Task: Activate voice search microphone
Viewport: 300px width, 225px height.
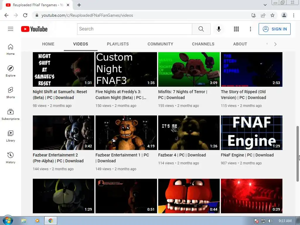Action: (219, 29)
